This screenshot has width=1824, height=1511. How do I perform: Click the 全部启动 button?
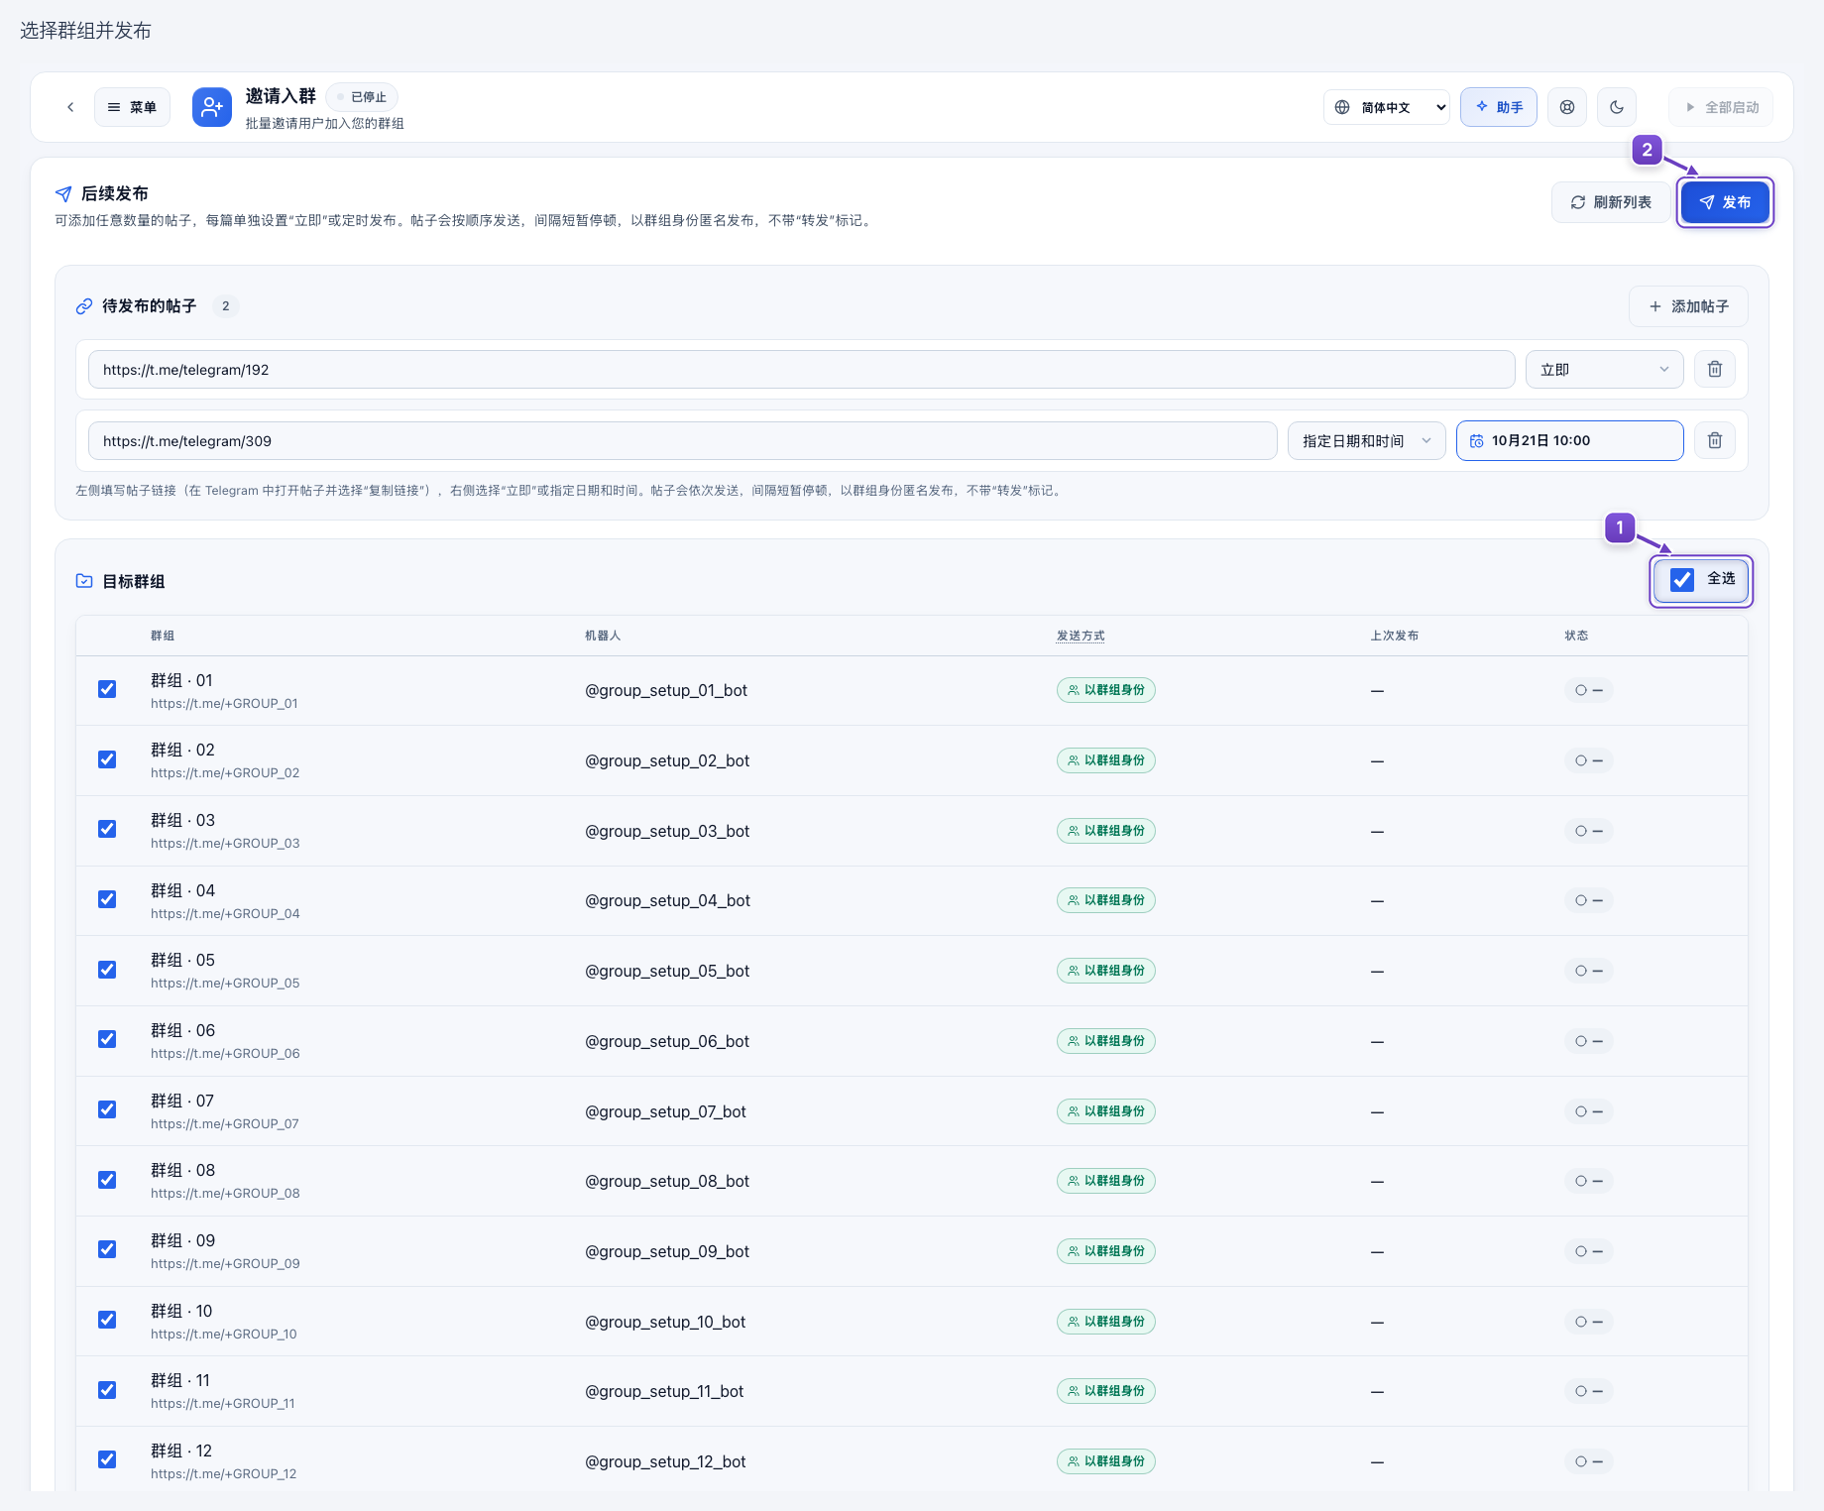coord(1721,107)
